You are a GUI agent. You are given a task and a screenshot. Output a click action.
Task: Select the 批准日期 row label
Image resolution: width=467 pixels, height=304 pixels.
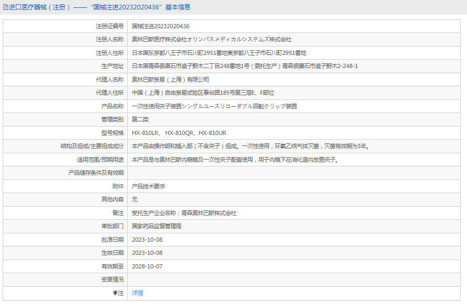pos(112,240)
